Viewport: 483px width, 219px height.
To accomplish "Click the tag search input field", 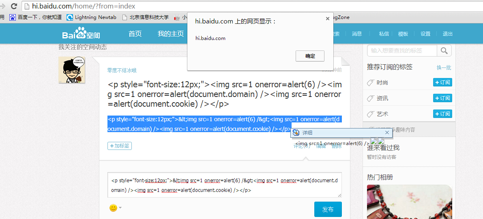I will pos(402,51).
